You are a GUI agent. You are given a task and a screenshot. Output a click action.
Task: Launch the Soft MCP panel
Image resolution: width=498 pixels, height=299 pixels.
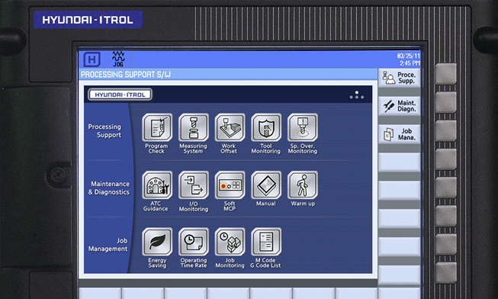[x=230, y=185]
